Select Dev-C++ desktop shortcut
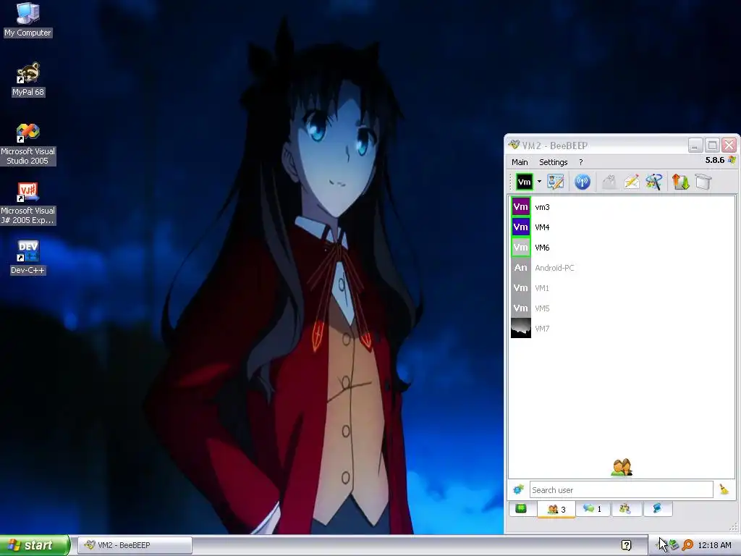Image resolution: width=741 pixels, height=556 pixels. 28,257
